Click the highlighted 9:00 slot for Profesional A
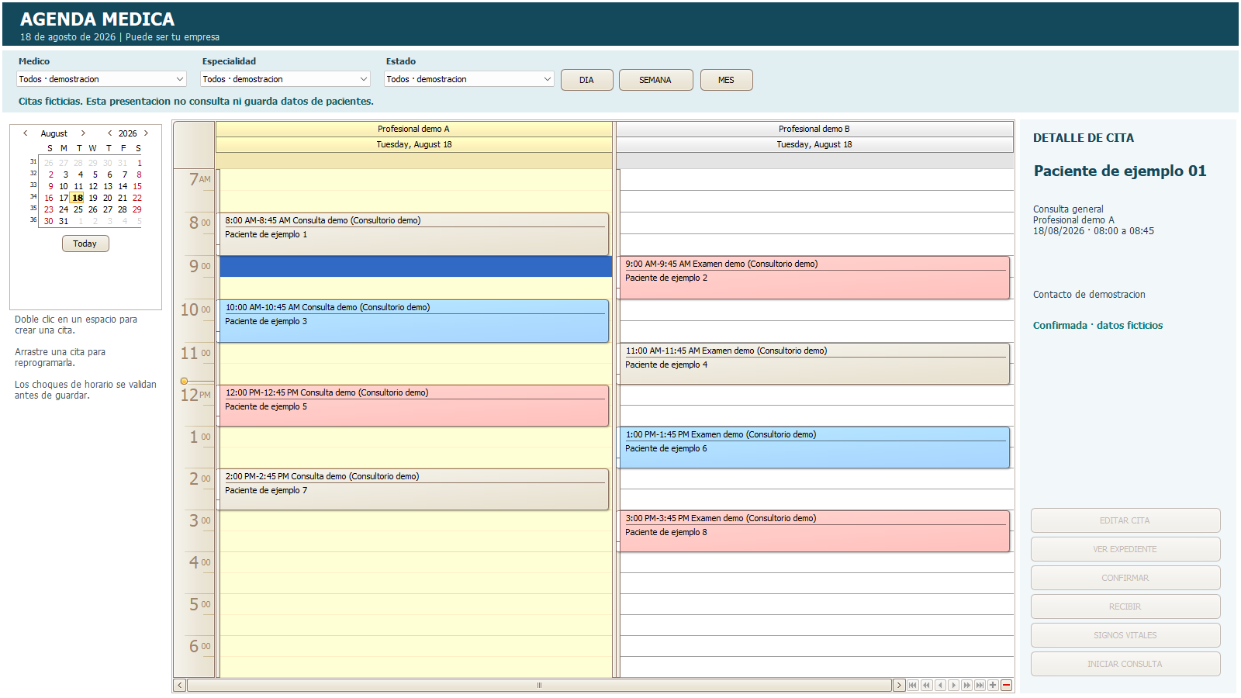This screenshot has width=1241, height=698. click(x=416, y=267)
